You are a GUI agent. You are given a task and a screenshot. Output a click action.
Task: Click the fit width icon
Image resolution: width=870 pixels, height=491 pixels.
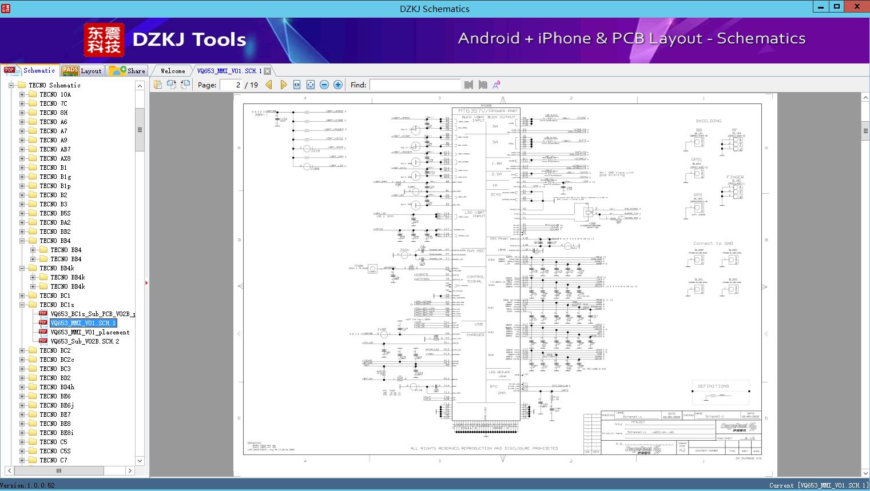pos(297,85)
